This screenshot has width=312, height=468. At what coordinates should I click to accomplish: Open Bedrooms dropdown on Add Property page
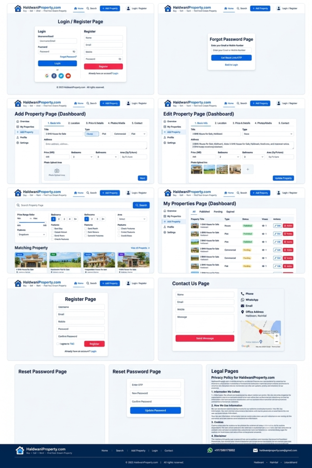click(x=82, y=157)
